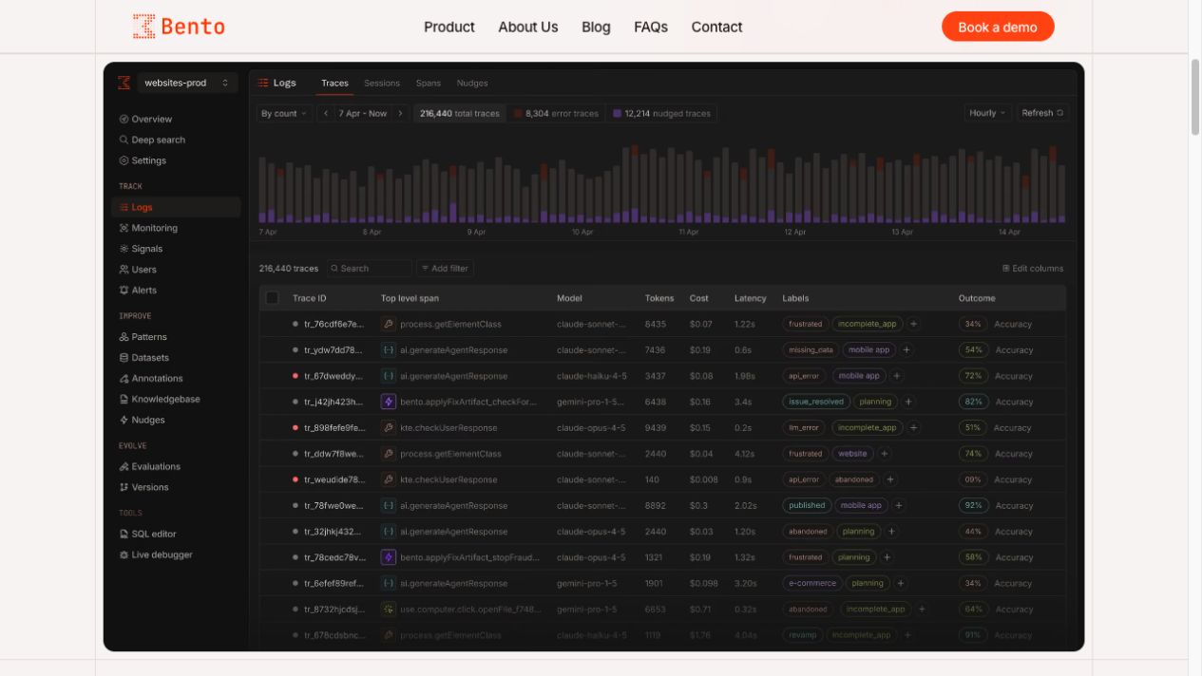Click purple bolt icon on tr_j42jh423h row
The image size is (1202, 676).
[388, 402]
